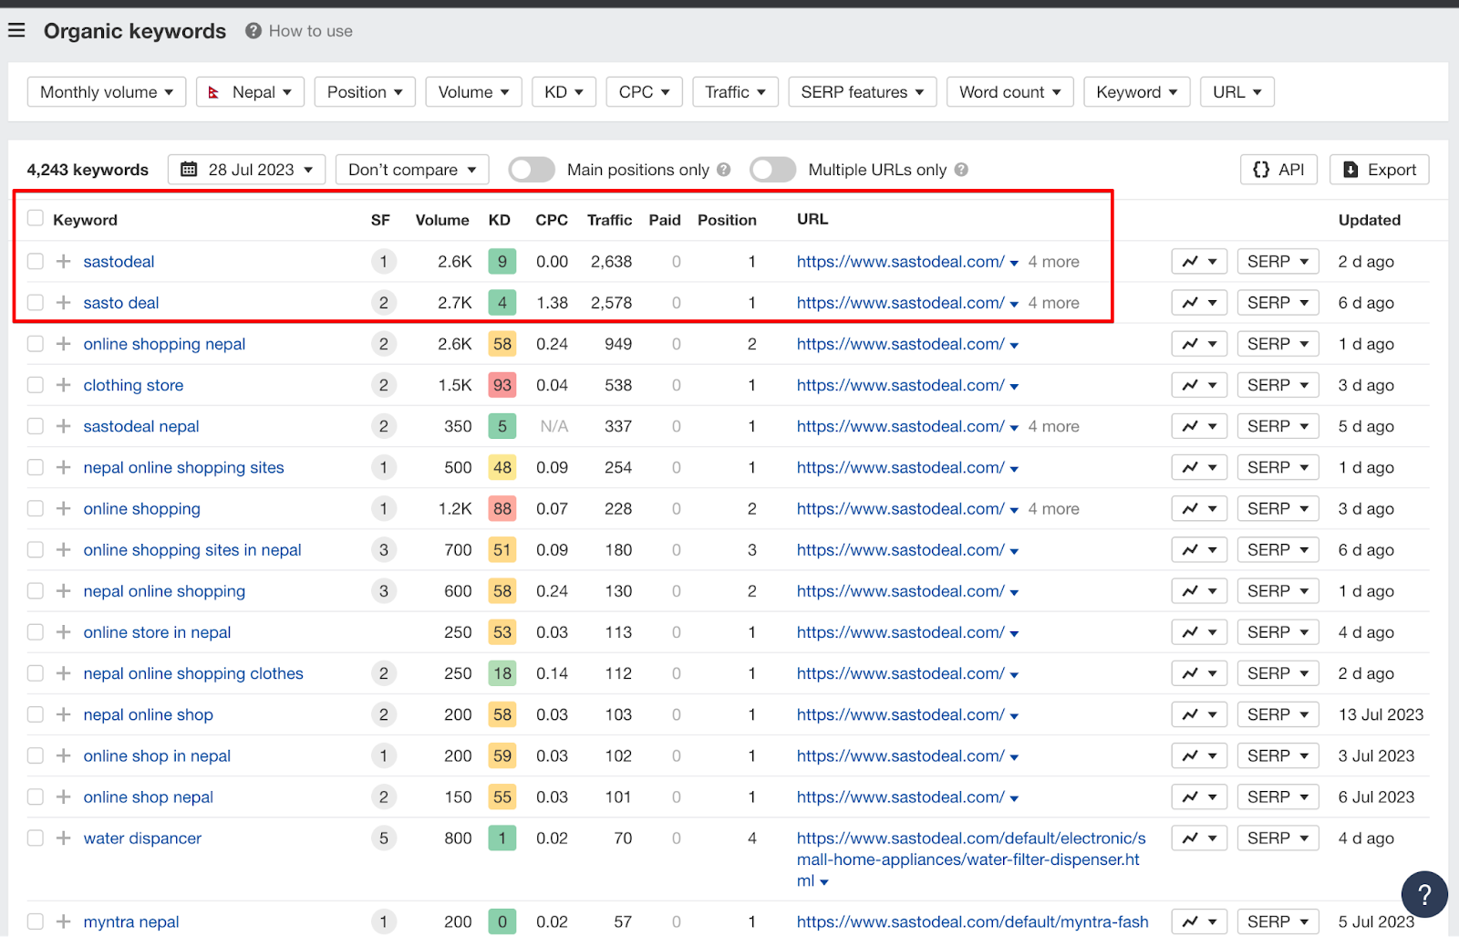Click the How to use help icon
This screenshot has width=1459, height=937.
point(254,31)
